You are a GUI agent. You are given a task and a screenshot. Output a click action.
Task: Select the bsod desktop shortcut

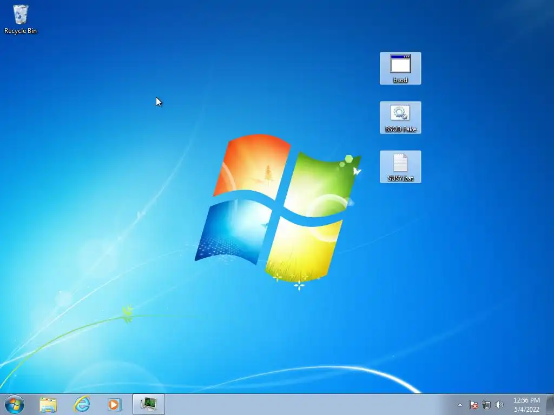tap(400, 69)
